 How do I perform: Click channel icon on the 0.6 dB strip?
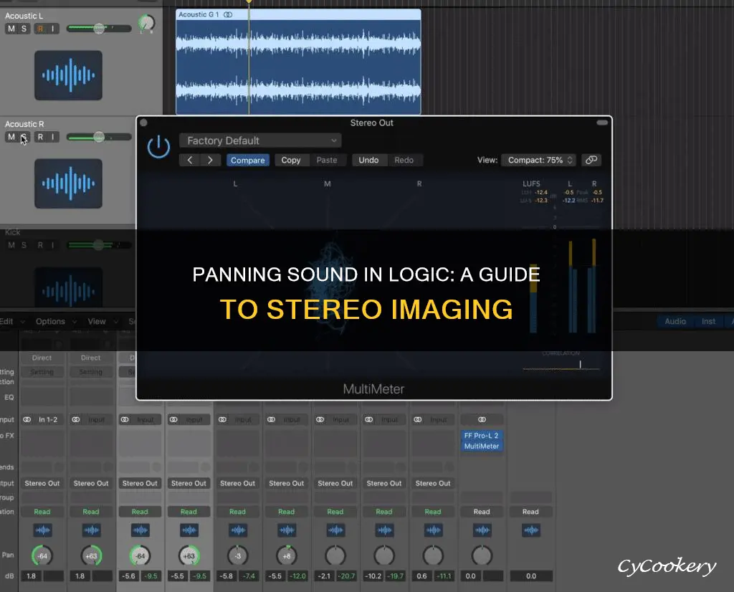click(x=433, y=530)
